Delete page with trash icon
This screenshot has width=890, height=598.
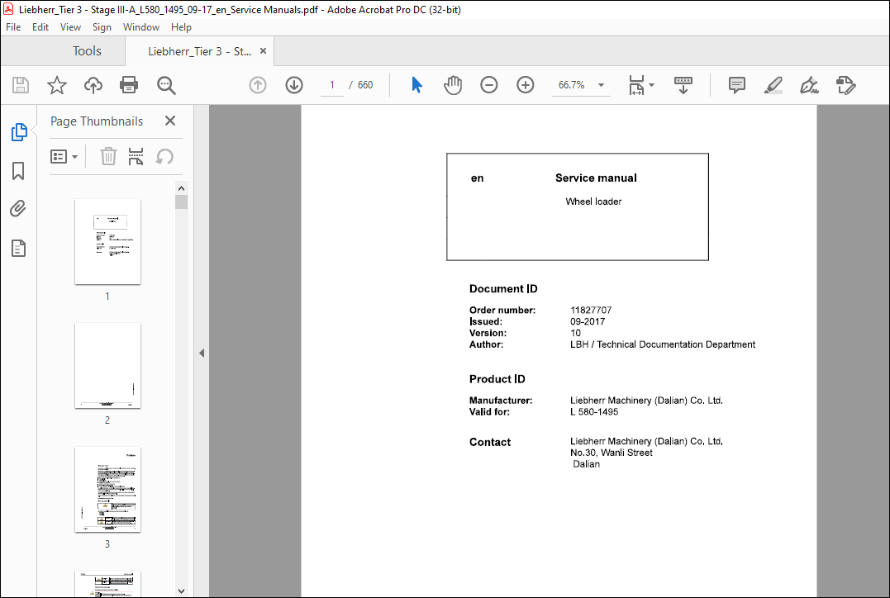(108, 156)
